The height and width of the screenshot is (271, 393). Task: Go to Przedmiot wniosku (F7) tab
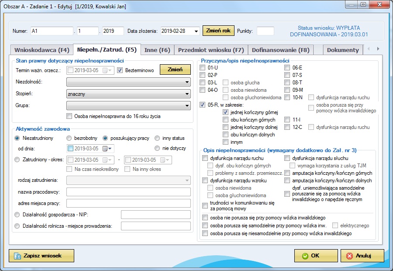coord(211,50)
